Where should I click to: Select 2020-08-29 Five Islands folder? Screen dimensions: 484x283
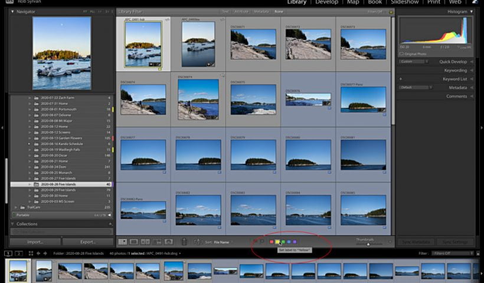58,190
